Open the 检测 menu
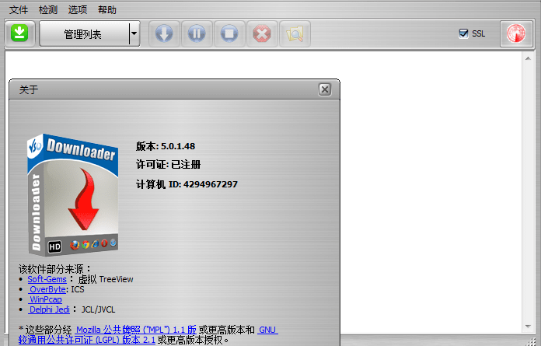541x346 pixels. [x=48, y=10]
